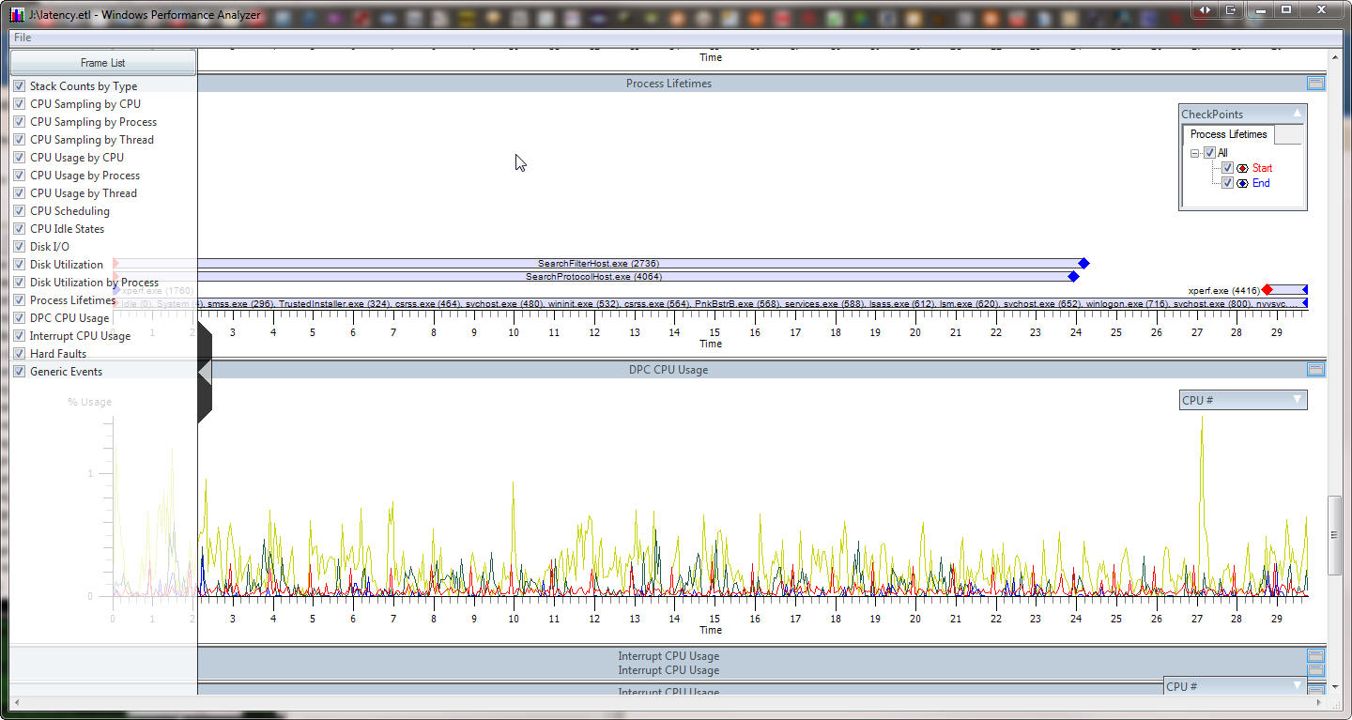Toggle the Start checkpoint checkbox
1352x720 pixels.
tap(1227, 168)
